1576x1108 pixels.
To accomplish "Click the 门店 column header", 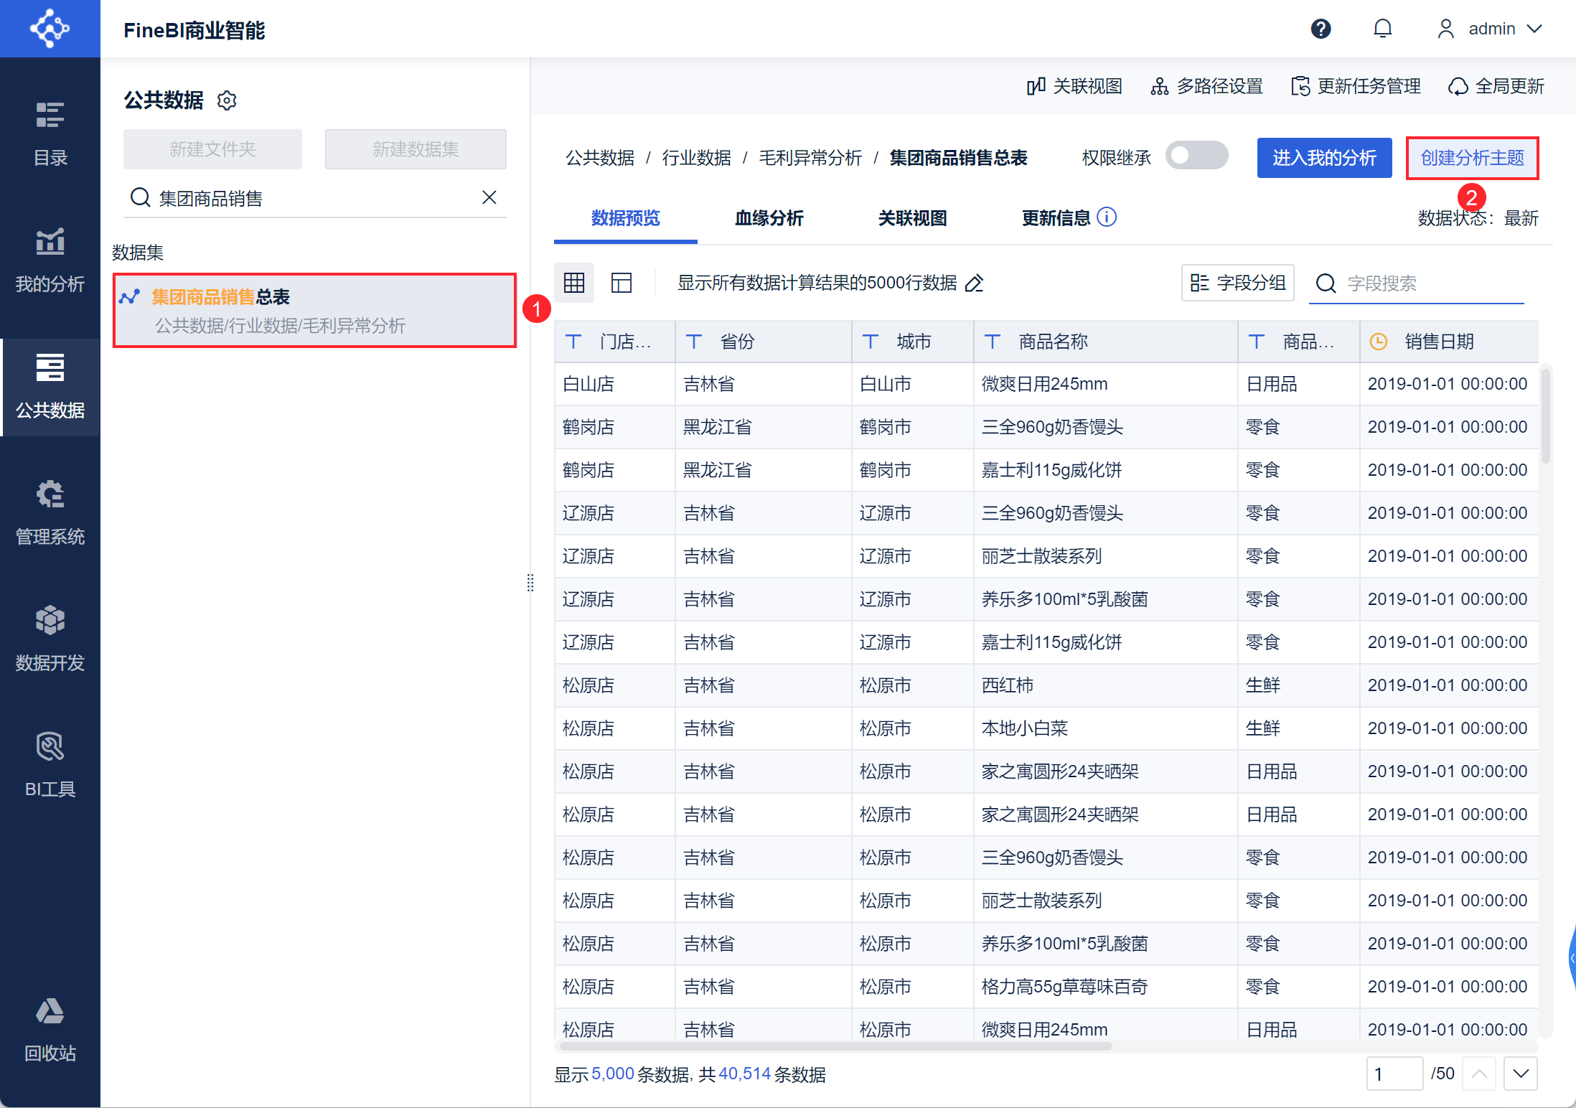I will pos(615,342).
